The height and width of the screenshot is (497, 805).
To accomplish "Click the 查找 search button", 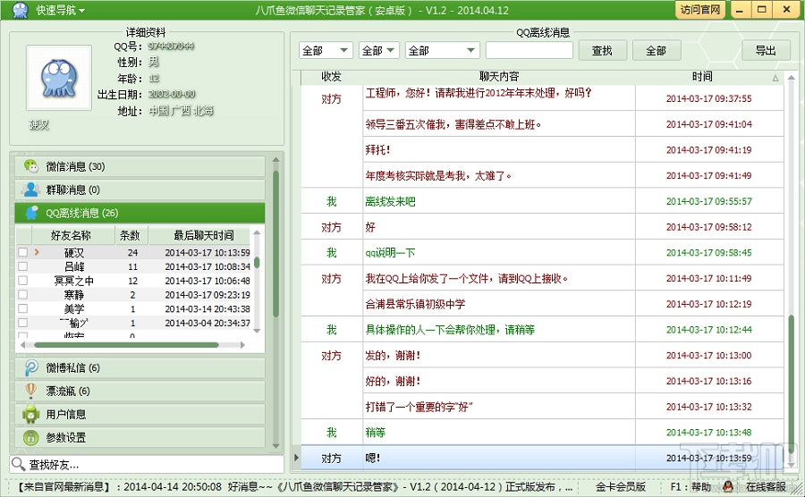I will 602,50.
